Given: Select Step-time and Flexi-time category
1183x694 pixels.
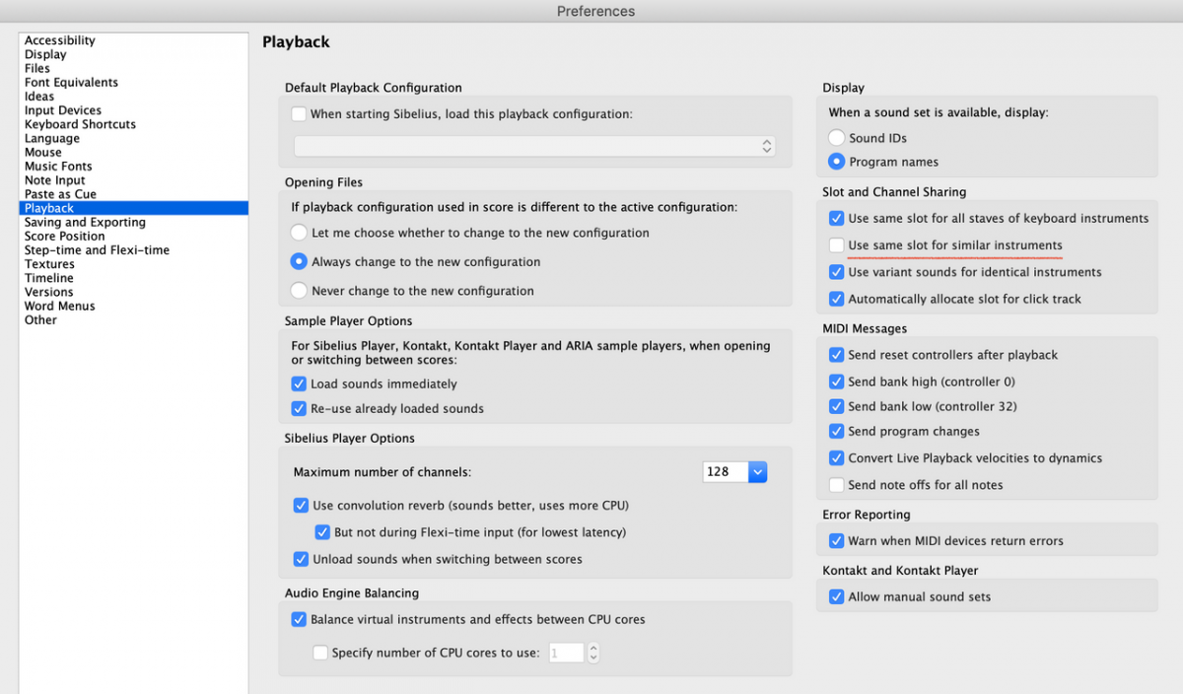Looking at the screenshot, I should click(x=97, y=250).
